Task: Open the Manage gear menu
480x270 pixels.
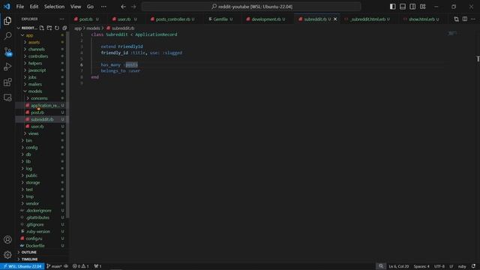Action: (7, 255)
